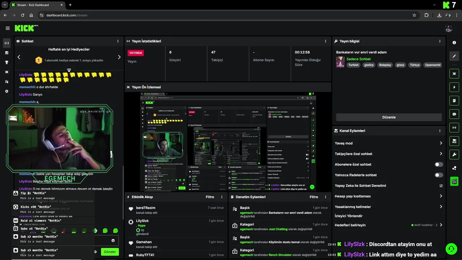Image resolution: width=462 pixels, height=260 pixels.
Task: Reload the page in browser
Action: pyautogui.click(x=22, y=15)
